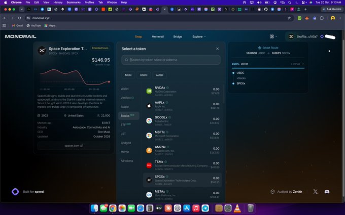345x215 pixels.
Task: Open the Chrome extensions puzzle icon
Action: pyautogui.click(x=322, y=18)
